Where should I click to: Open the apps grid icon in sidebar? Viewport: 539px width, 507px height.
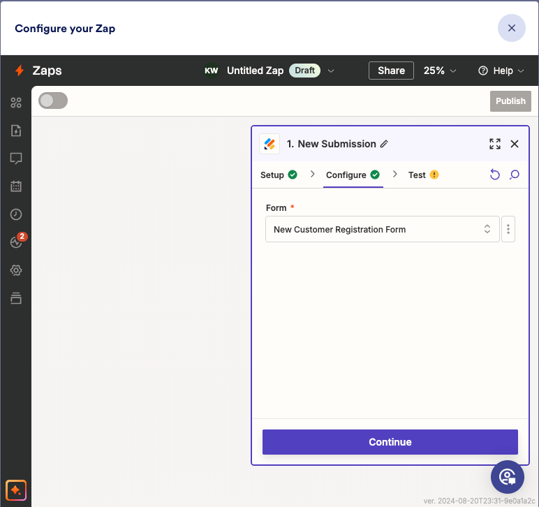(16, 103)
